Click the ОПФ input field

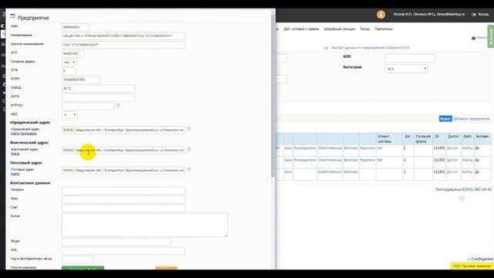[69, 71]
